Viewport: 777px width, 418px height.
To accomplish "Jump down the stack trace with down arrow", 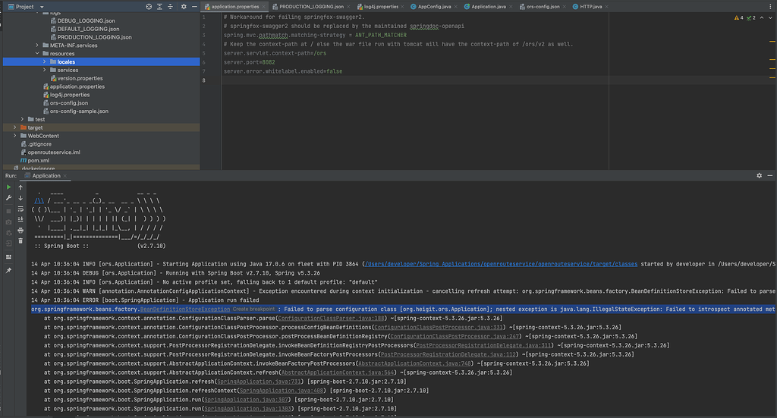I will (20, 198).
